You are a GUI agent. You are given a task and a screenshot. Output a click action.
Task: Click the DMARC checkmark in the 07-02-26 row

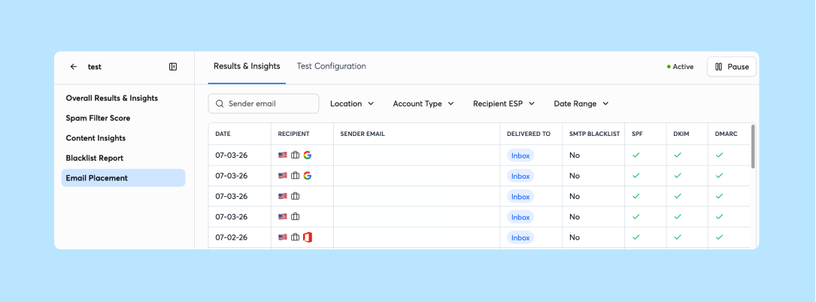coord(719,237)
